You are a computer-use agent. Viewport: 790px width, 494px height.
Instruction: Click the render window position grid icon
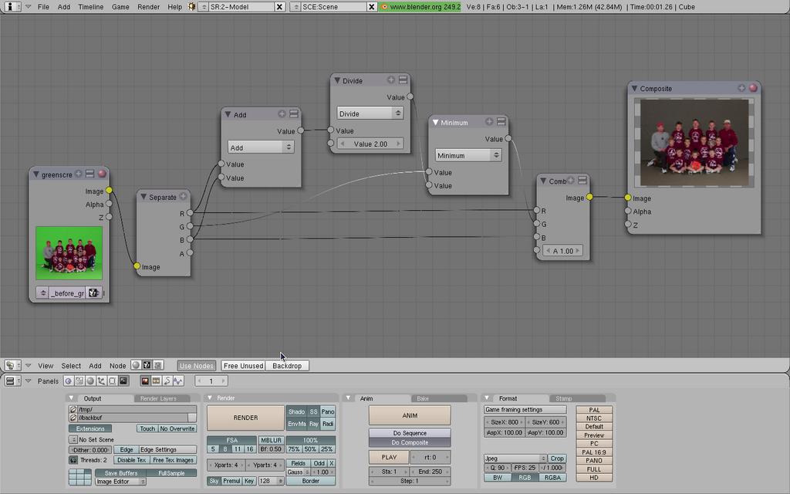pyautogui.click(x=79, y=477)
